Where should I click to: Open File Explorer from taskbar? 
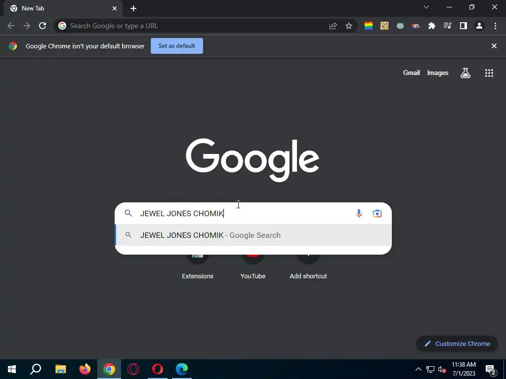click(60, 369)
